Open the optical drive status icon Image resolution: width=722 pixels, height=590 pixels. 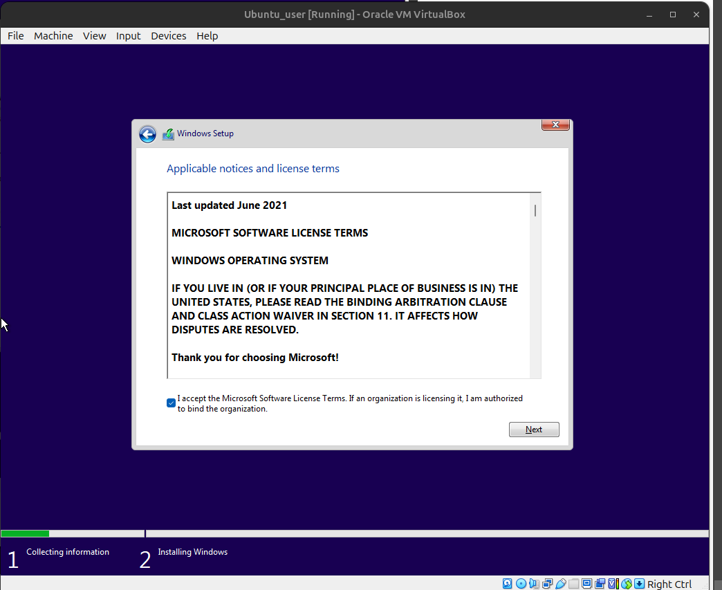[521, 584]
